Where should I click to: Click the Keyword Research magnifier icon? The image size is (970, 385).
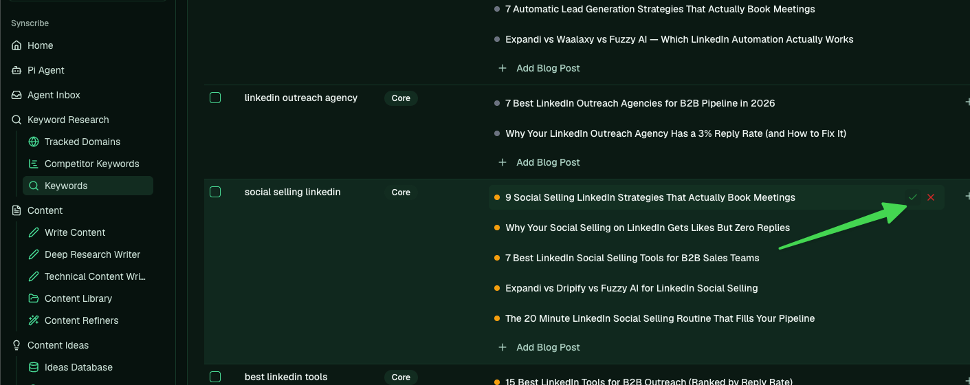coord(16,120)
